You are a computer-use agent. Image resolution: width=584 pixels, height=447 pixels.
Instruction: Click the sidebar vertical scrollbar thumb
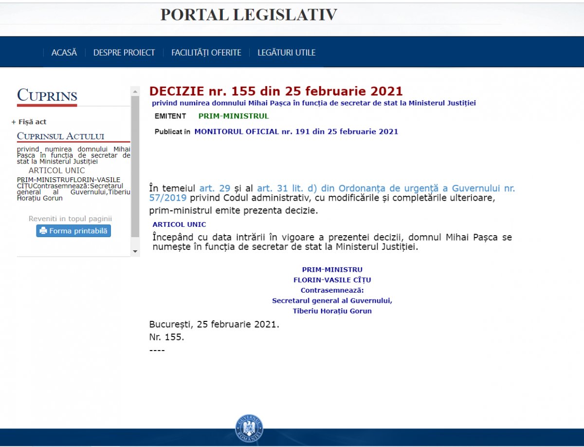(x=135, y=167)
